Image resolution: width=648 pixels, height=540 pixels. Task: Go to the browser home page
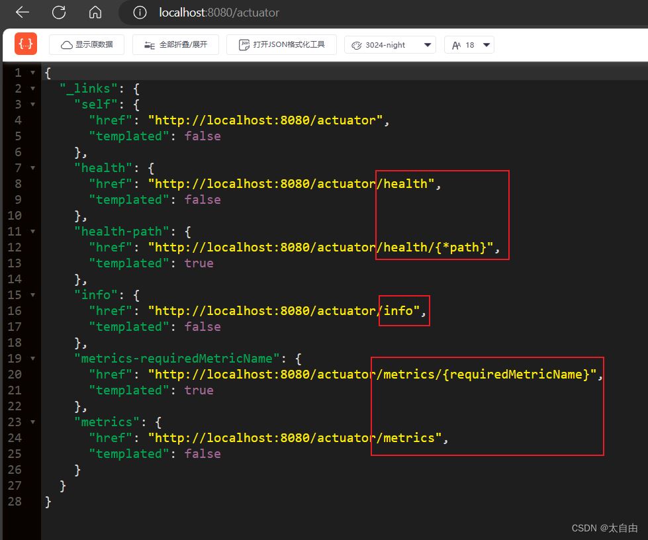tap(95, 13)
